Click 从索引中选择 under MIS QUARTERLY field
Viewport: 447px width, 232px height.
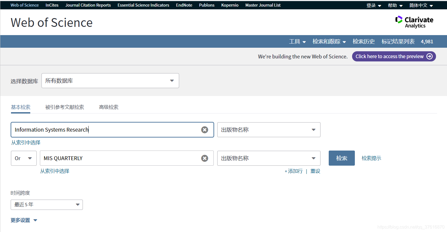tap(55, 171)
